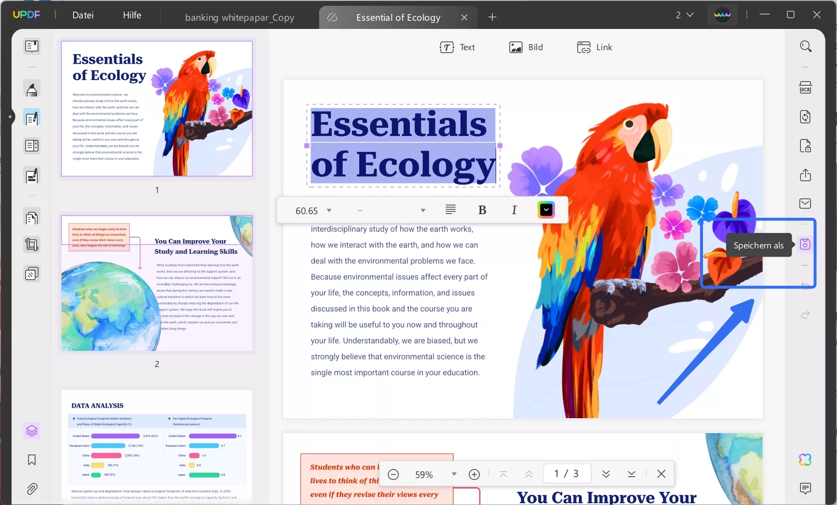The width and height of the screenshot is (837, 505).
Task: Click the selected 'Essentials of Ecology' title
Action: click(403, 145)
